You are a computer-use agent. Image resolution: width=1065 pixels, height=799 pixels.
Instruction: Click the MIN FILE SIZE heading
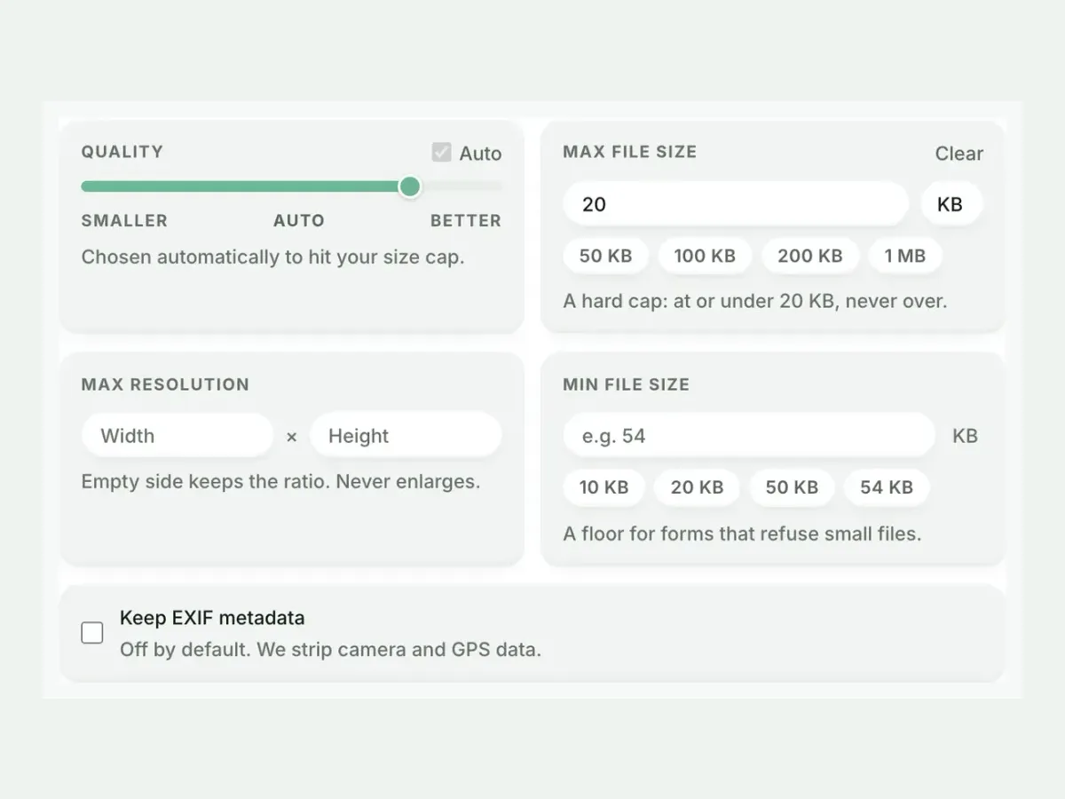pos(626,384)
